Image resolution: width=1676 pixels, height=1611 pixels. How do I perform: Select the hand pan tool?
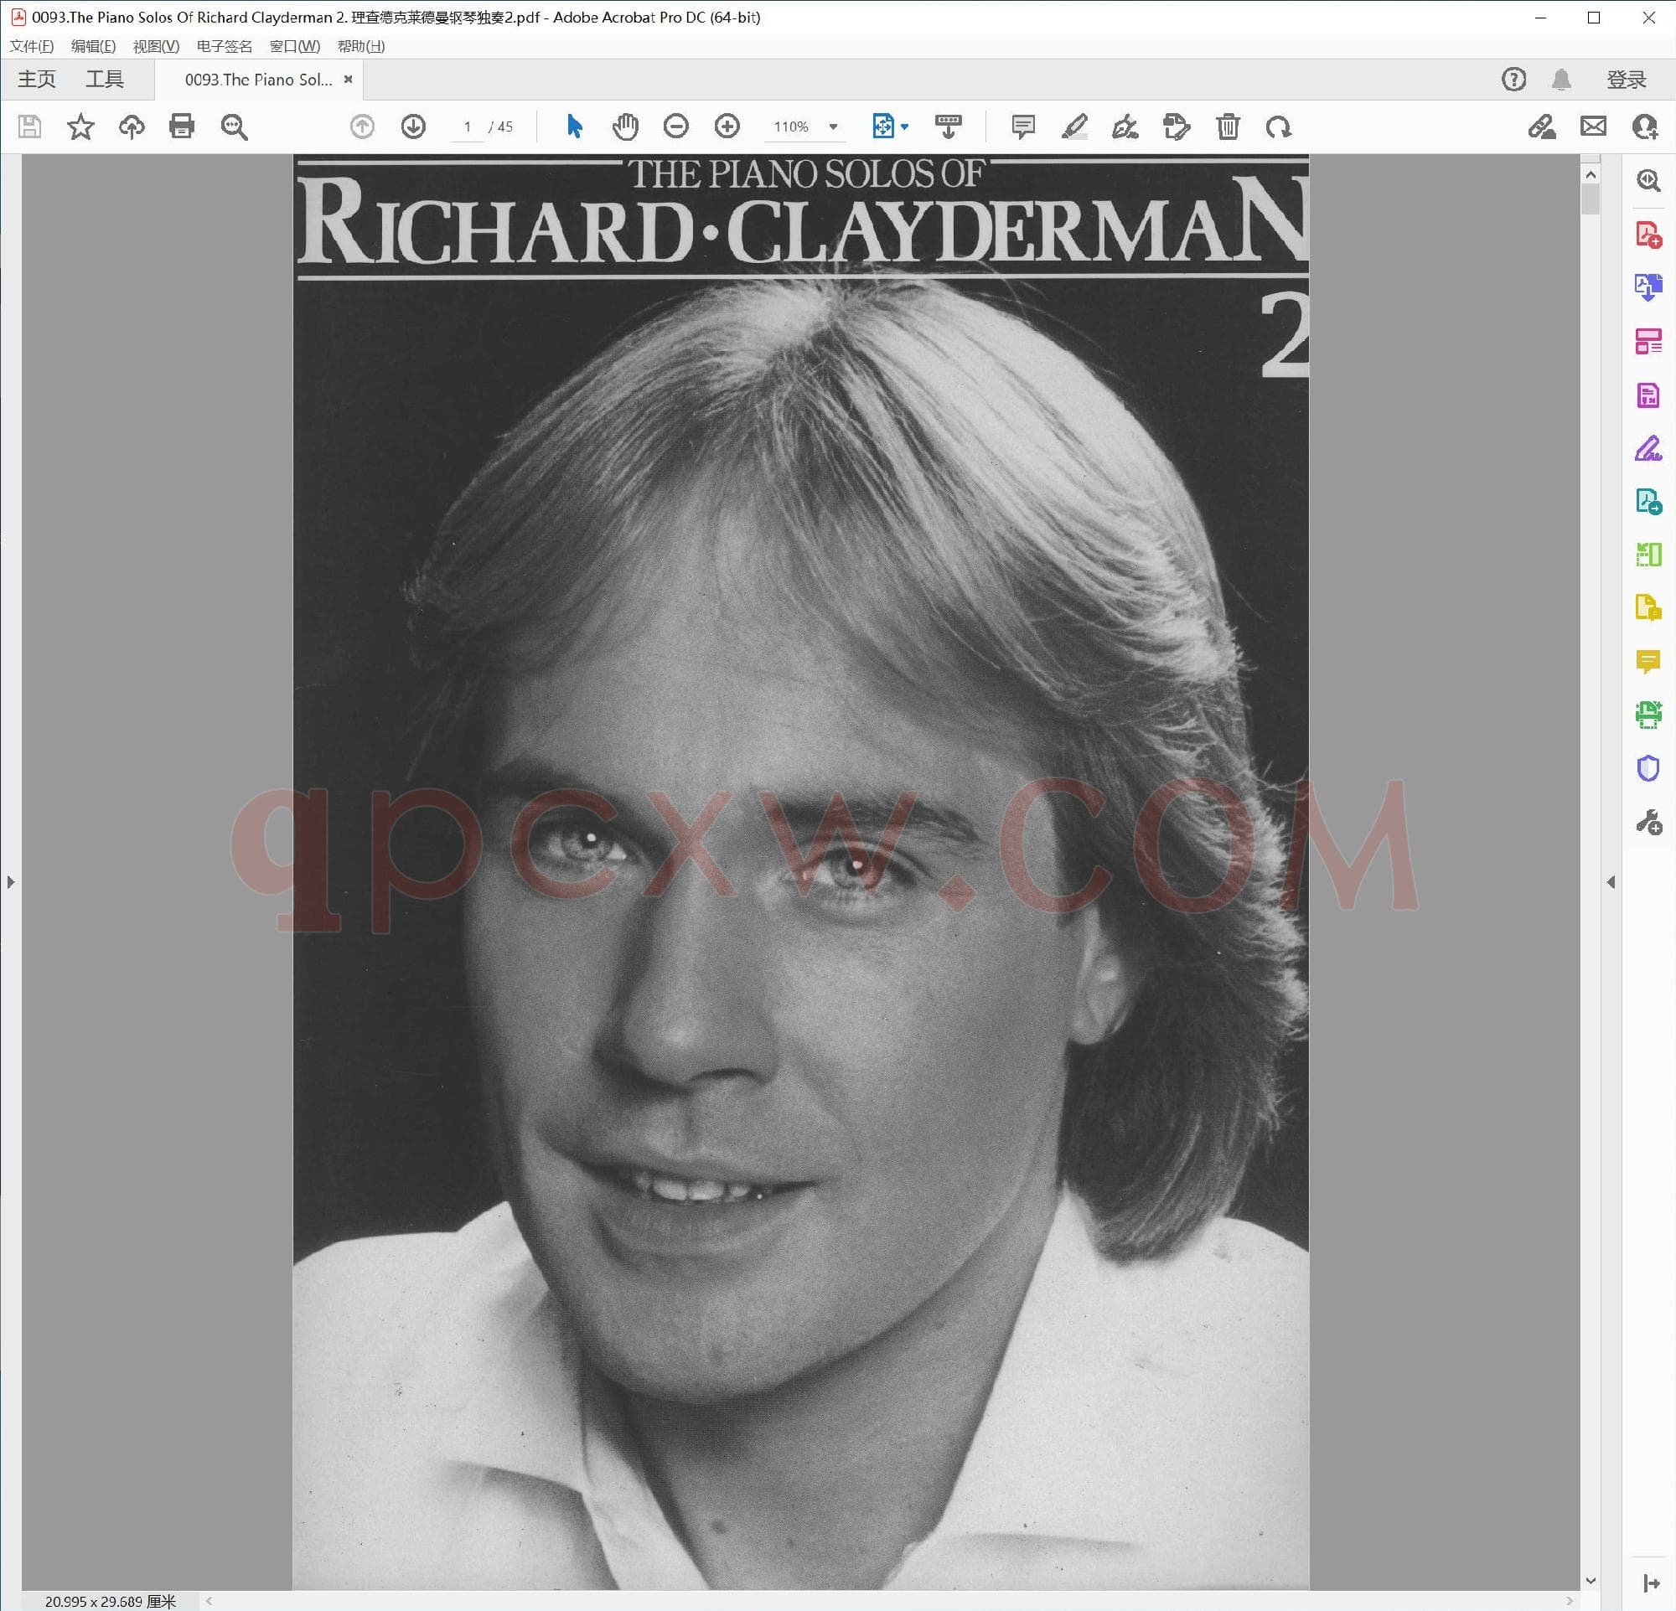click(625, 127)
